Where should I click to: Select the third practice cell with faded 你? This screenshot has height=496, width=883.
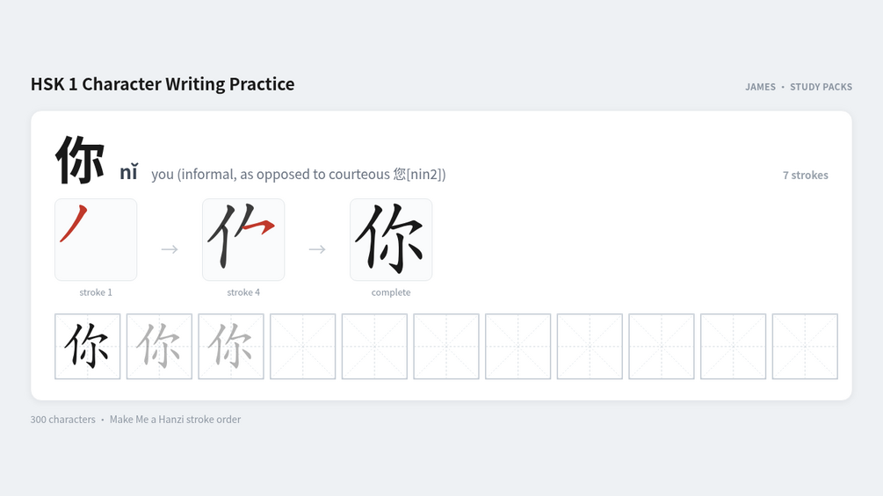(231, 347)
